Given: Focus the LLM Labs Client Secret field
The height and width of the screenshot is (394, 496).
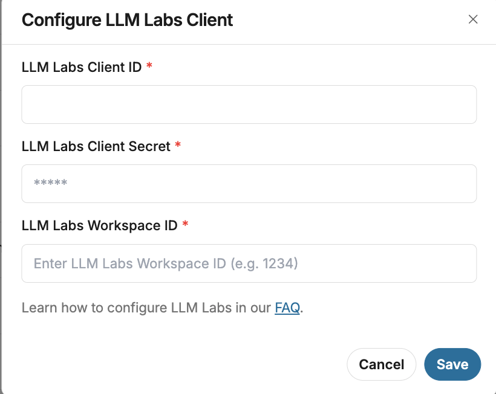Looking at the screenshot, I should click(249, 184).
